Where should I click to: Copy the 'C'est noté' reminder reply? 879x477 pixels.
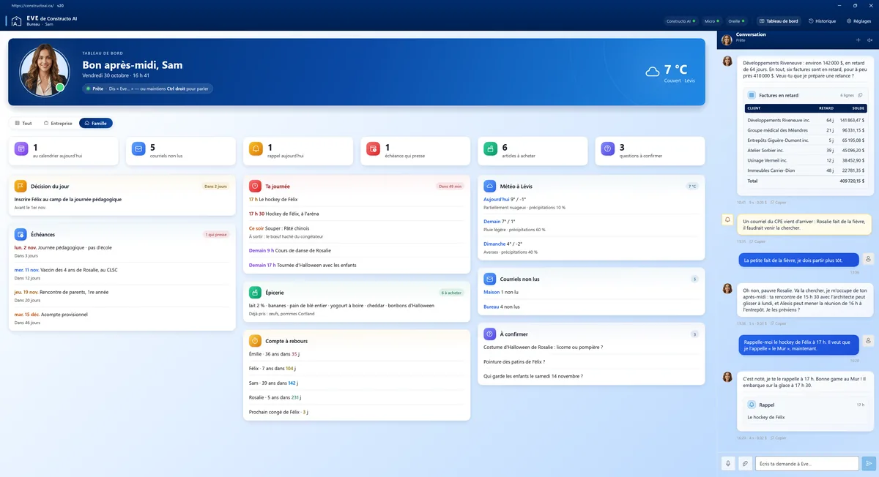tap(778, 437)
